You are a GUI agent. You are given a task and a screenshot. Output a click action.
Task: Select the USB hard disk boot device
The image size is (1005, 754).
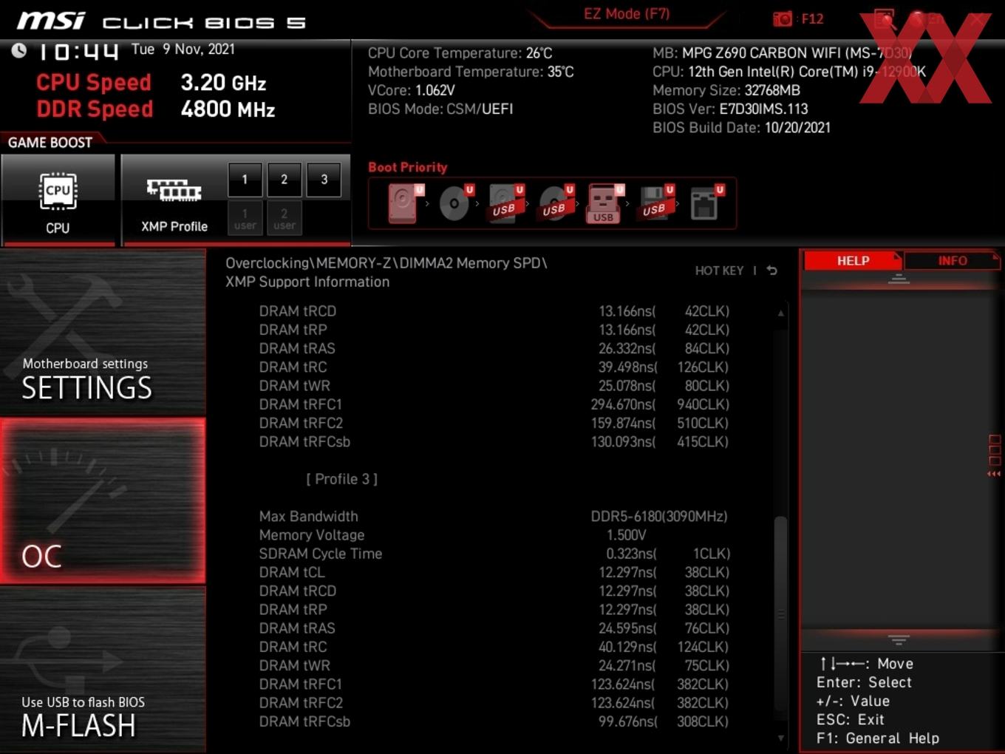coord(505,203)
